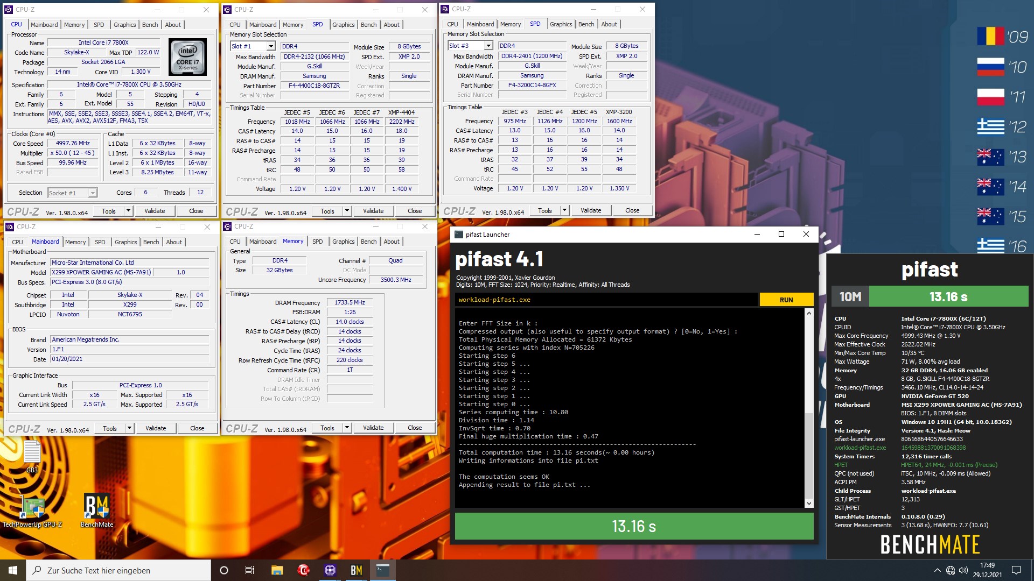Select Core Speed value 4997.76 MHz
The height and width of the screenshot is (581, 1034).
pyautogui.click(x=73, y=144)
